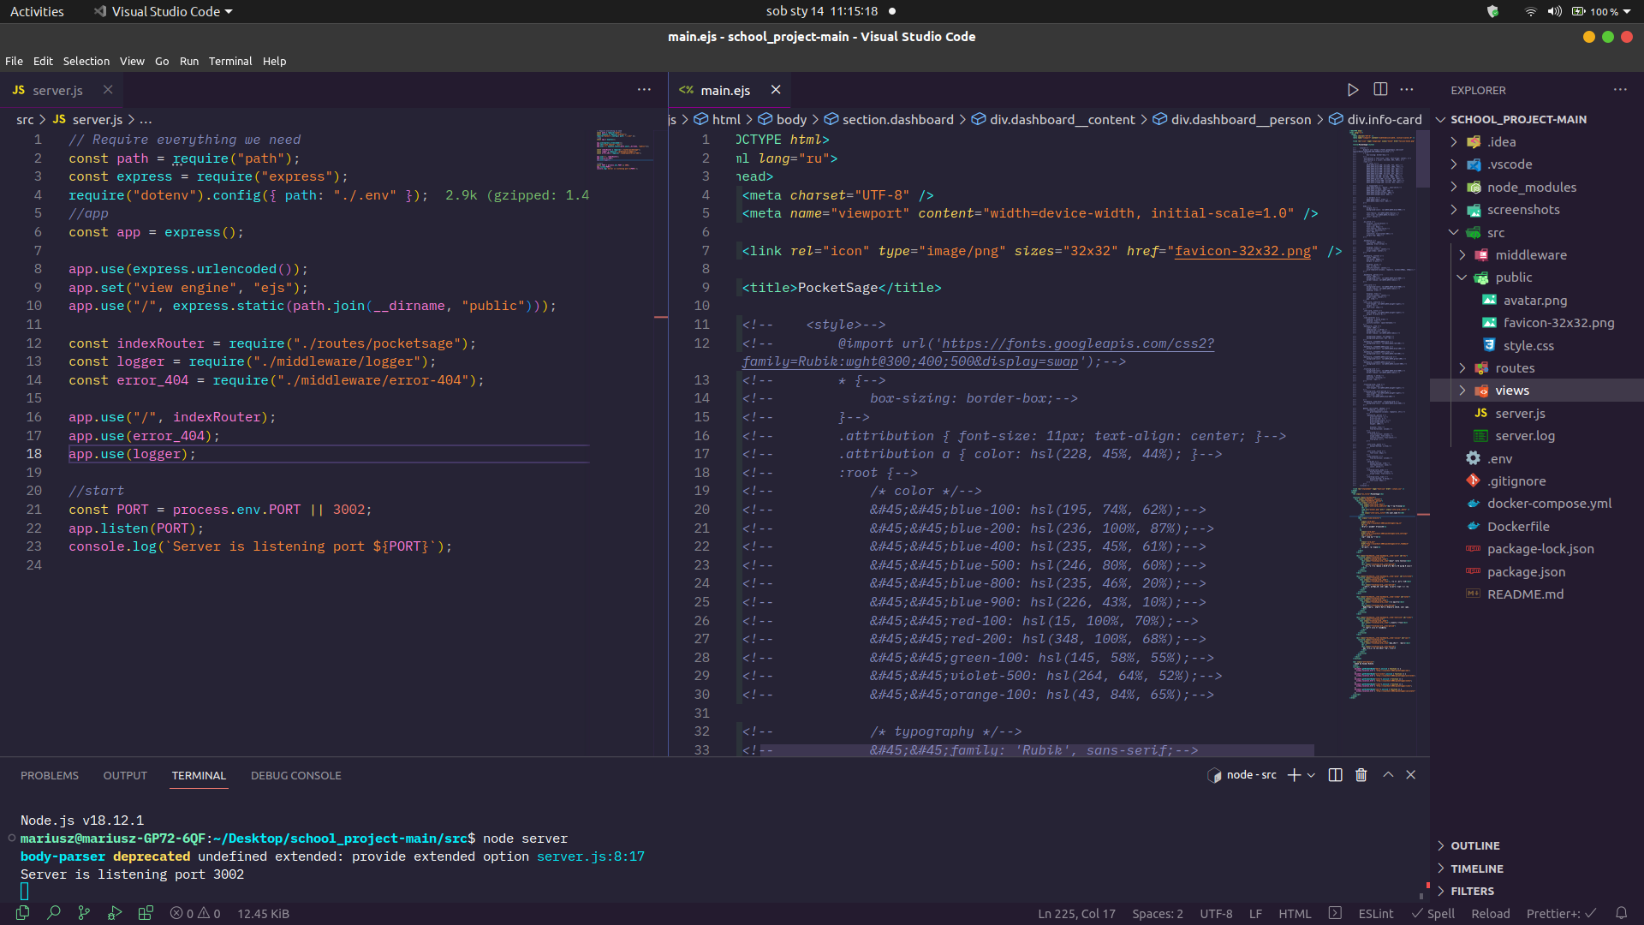The width and height of the screenshot is (1644, 925).
Task: Open the Wi-Fi network indicator
Action: [x=1530, y=12]
